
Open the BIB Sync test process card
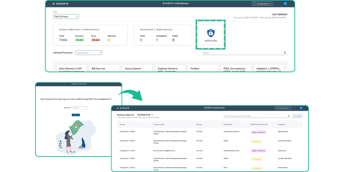point(105,68)
